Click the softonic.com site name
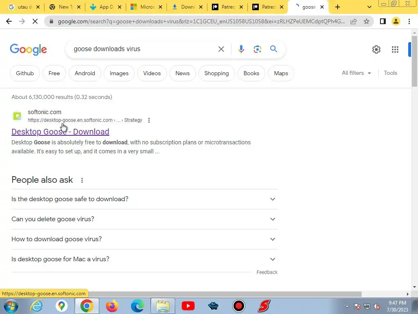 coord(44,112)
